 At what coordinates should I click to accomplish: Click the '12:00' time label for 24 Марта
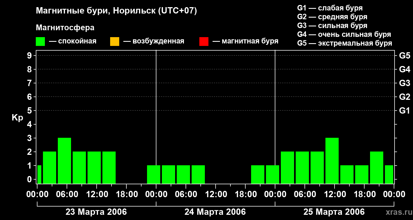click(216, 194)
